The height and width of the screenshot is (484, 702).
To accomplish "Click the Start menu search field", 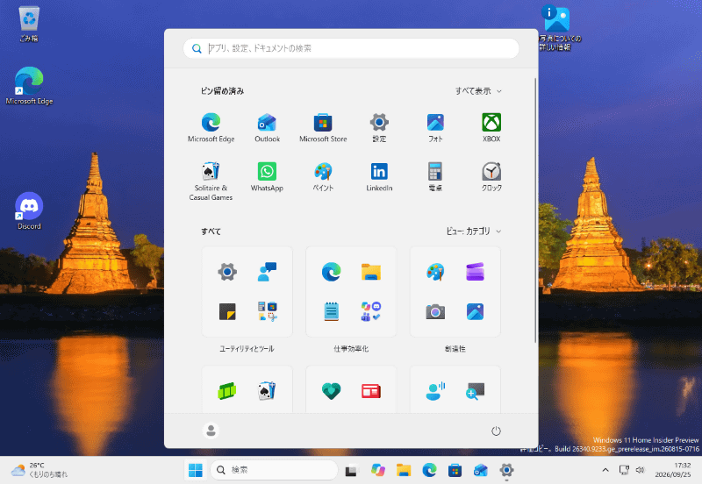I will 351,48.
